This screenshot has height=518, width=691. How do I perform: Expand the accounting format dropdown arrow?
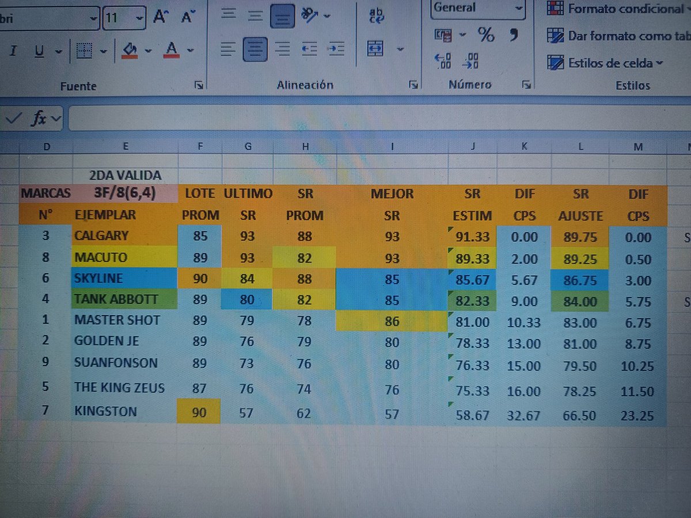pyautogui.click(x=462, y=36)
